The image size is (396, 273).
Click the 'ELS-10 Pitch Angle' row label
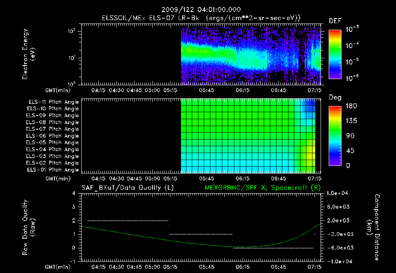tap(53, 109)
